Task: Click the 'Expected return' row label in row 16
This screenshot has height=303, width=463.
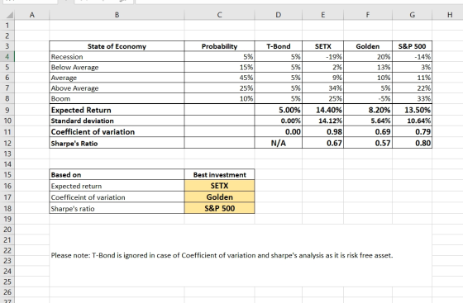Action: click(x=117, y=186)
